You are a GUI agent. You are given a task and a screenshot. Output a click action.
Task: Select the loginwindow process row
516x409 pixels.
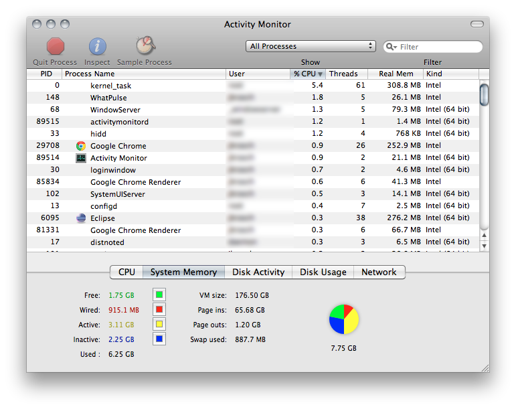pyautogui.click(x=253, y=170)
